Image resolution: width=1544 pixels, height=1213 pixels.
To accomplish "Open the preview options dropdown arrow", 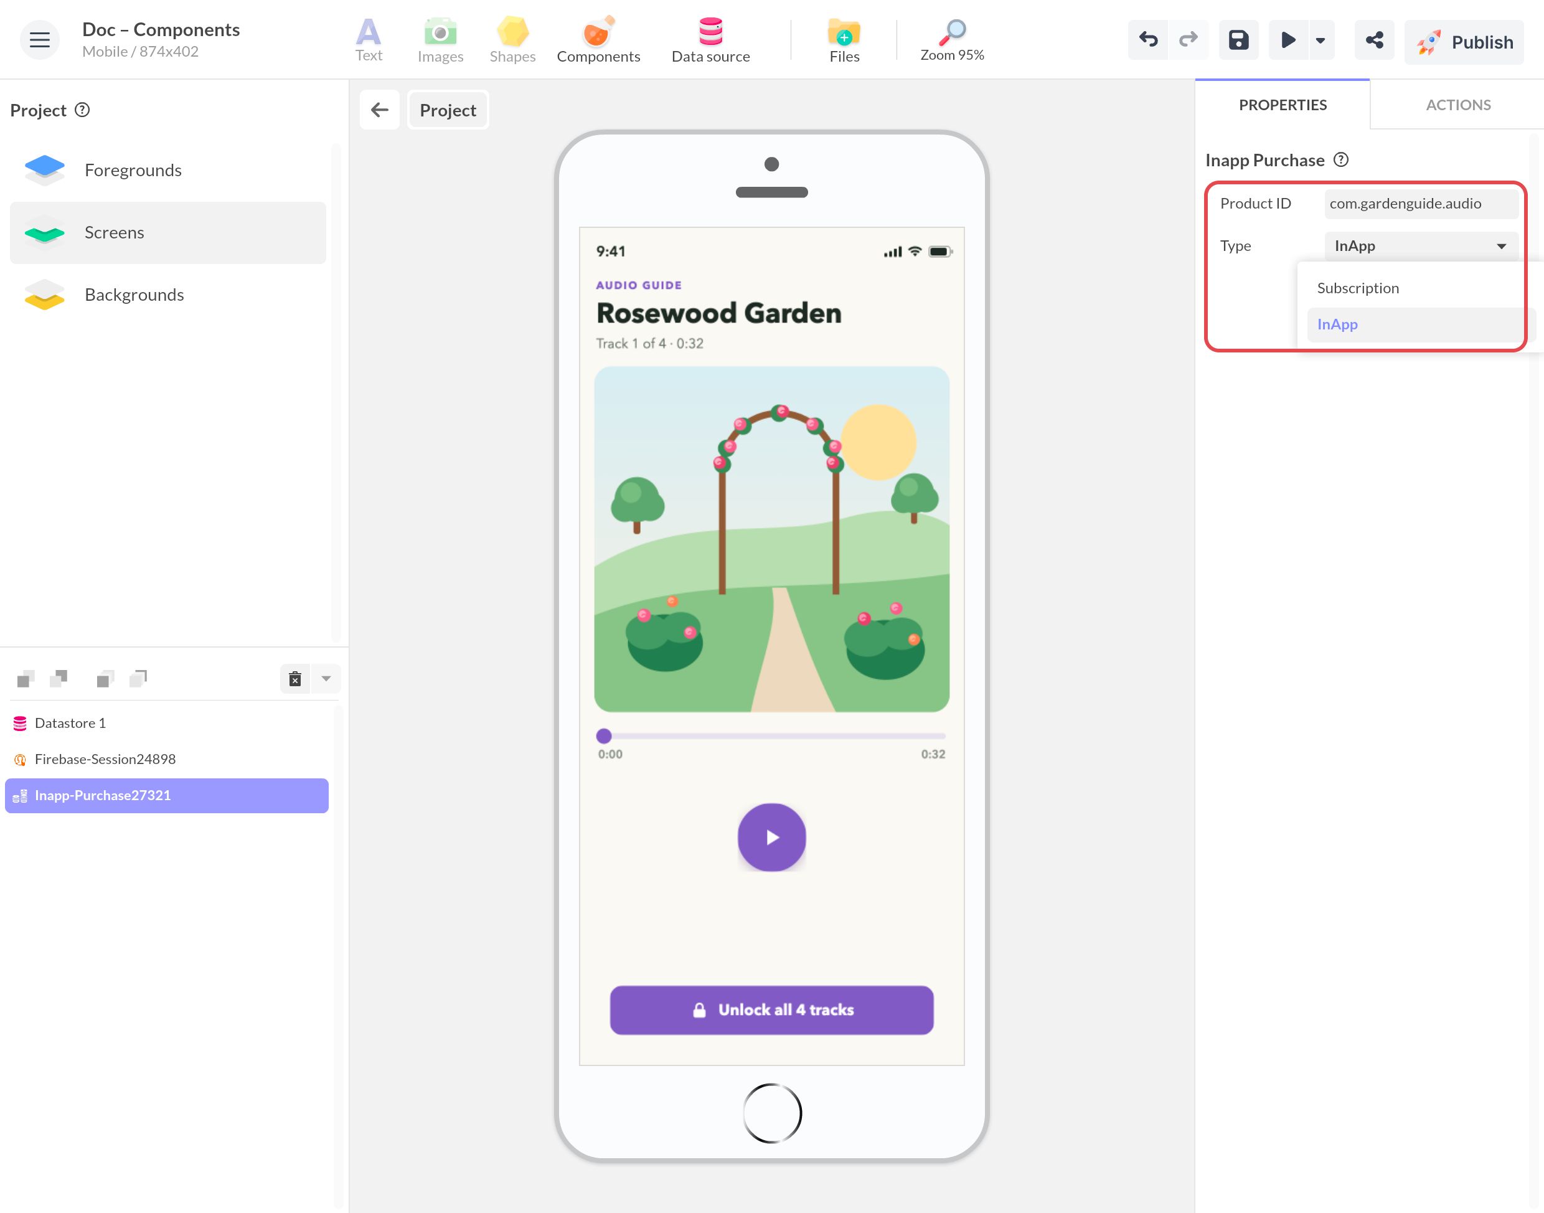I will click(1320, 40).
